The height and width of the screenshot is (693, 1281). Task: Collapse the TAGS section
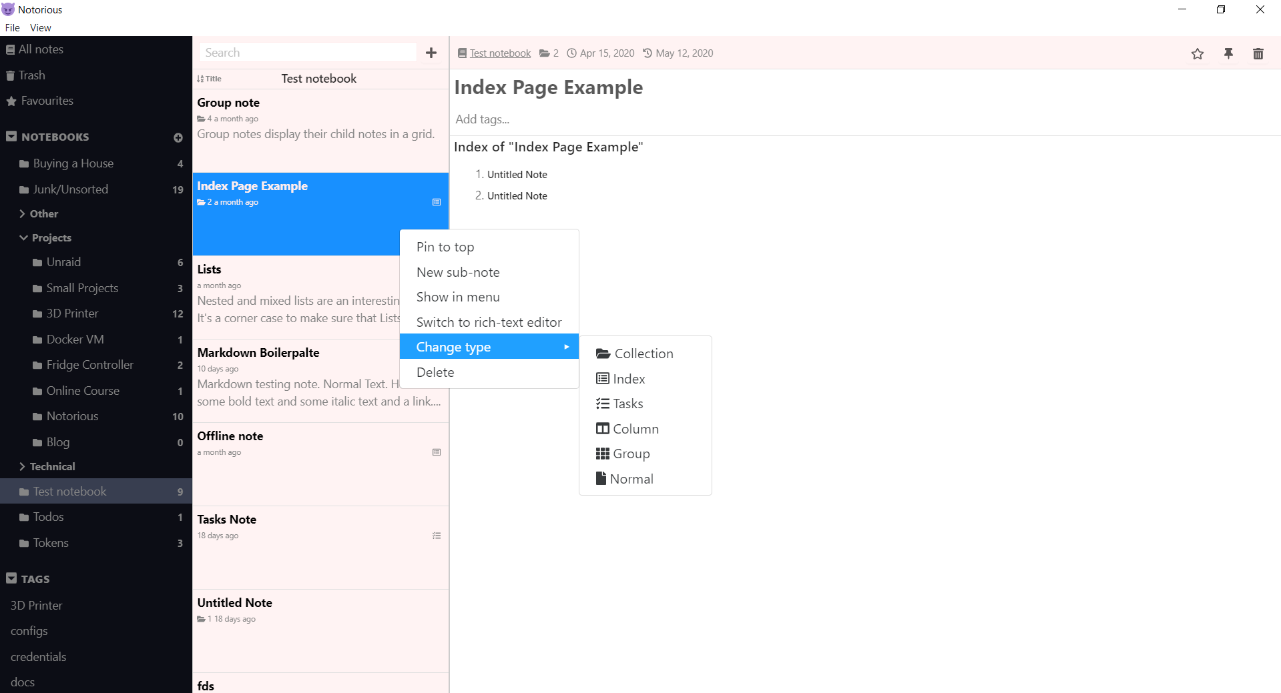(11, 578)
